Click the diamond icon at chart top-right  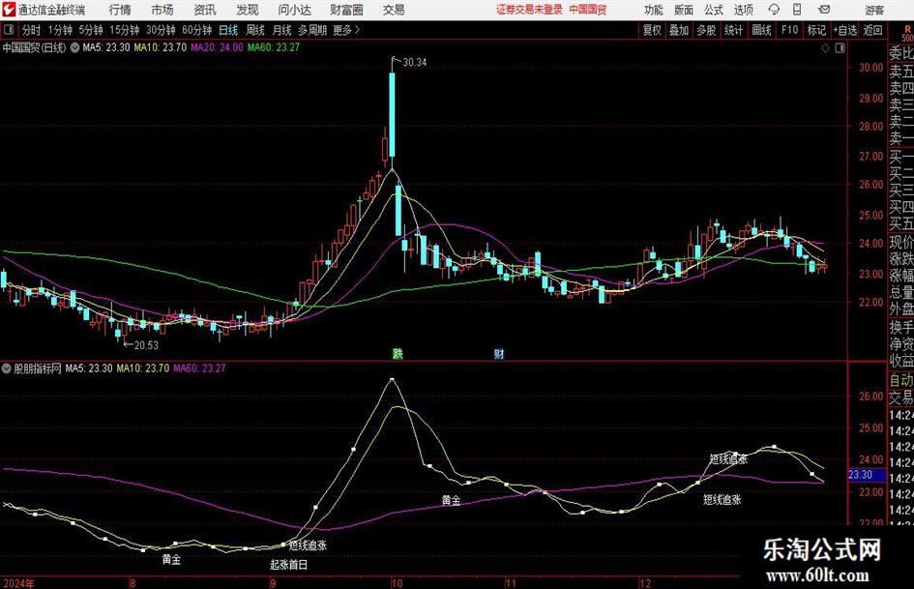825,48
